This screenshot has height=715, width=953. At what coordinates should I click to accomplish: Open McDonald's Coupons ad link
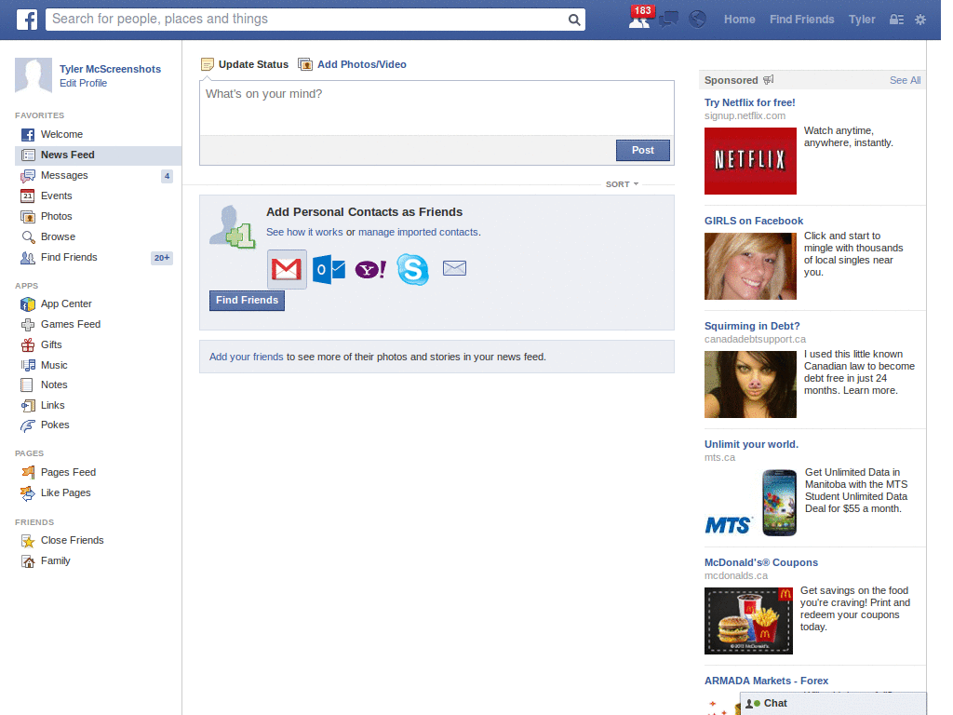(761, 563)
